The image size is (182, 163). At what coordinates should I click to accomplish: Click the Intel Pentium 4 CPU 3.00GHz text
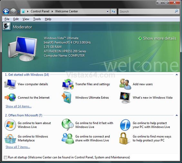(x=67, y=42)
